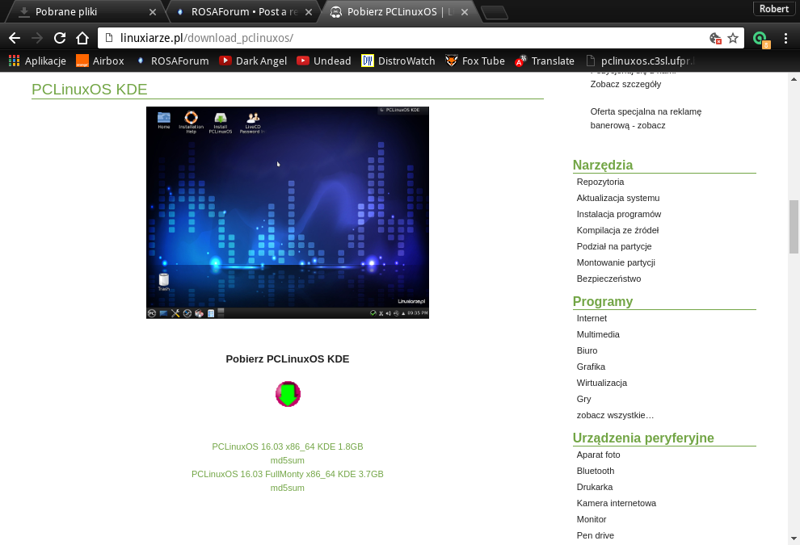Open Podział na partycje link

coord(614,247)
